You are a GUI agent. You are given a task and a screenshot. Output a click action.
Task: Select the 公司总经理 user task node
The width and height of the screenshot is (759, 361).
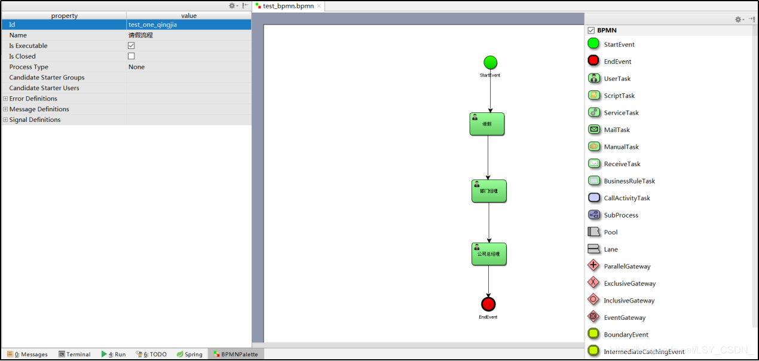click(489, 254)
